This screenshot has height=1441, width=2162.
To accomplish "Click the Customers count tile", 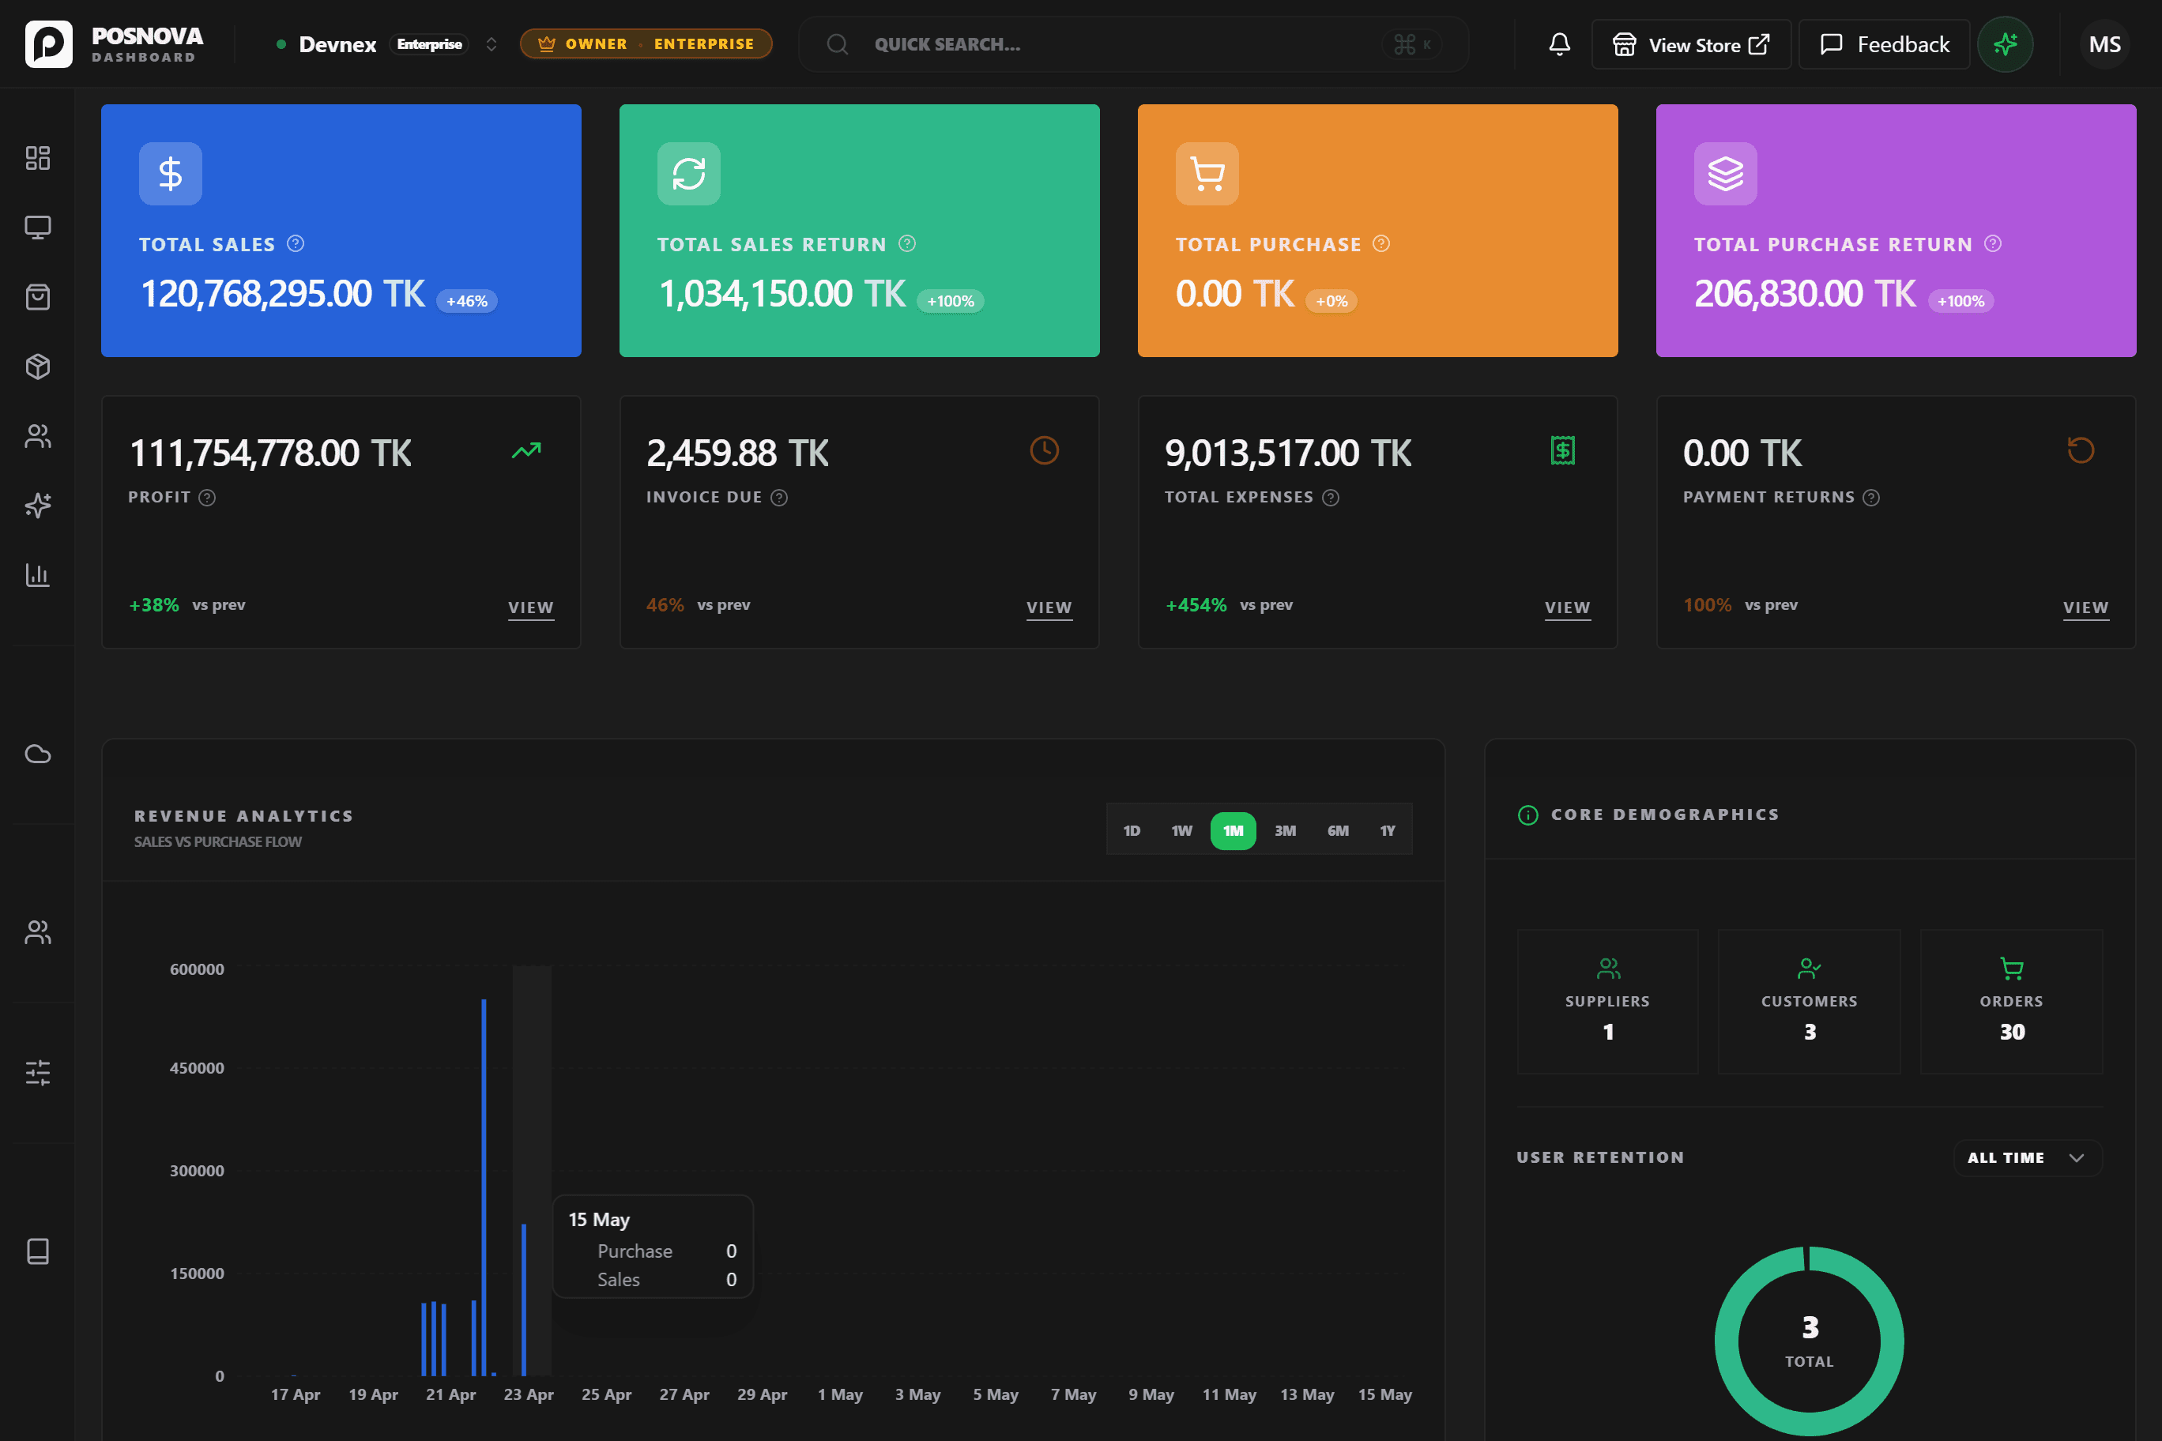I will (1809, 1002).
